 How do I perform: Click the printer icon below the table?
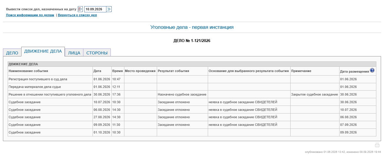pyautogui.click(x=377, y=145)
